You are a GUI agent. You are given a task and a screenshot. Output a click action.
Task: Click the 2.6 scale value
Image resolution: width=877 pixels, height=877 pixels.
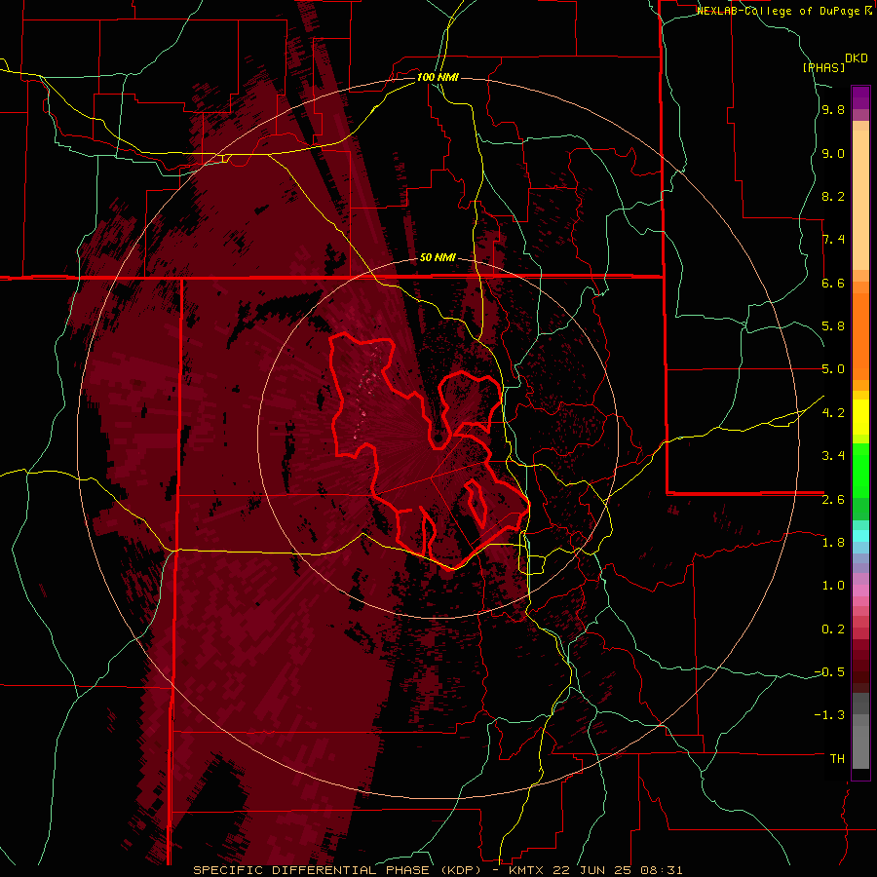tap(833, 500)
